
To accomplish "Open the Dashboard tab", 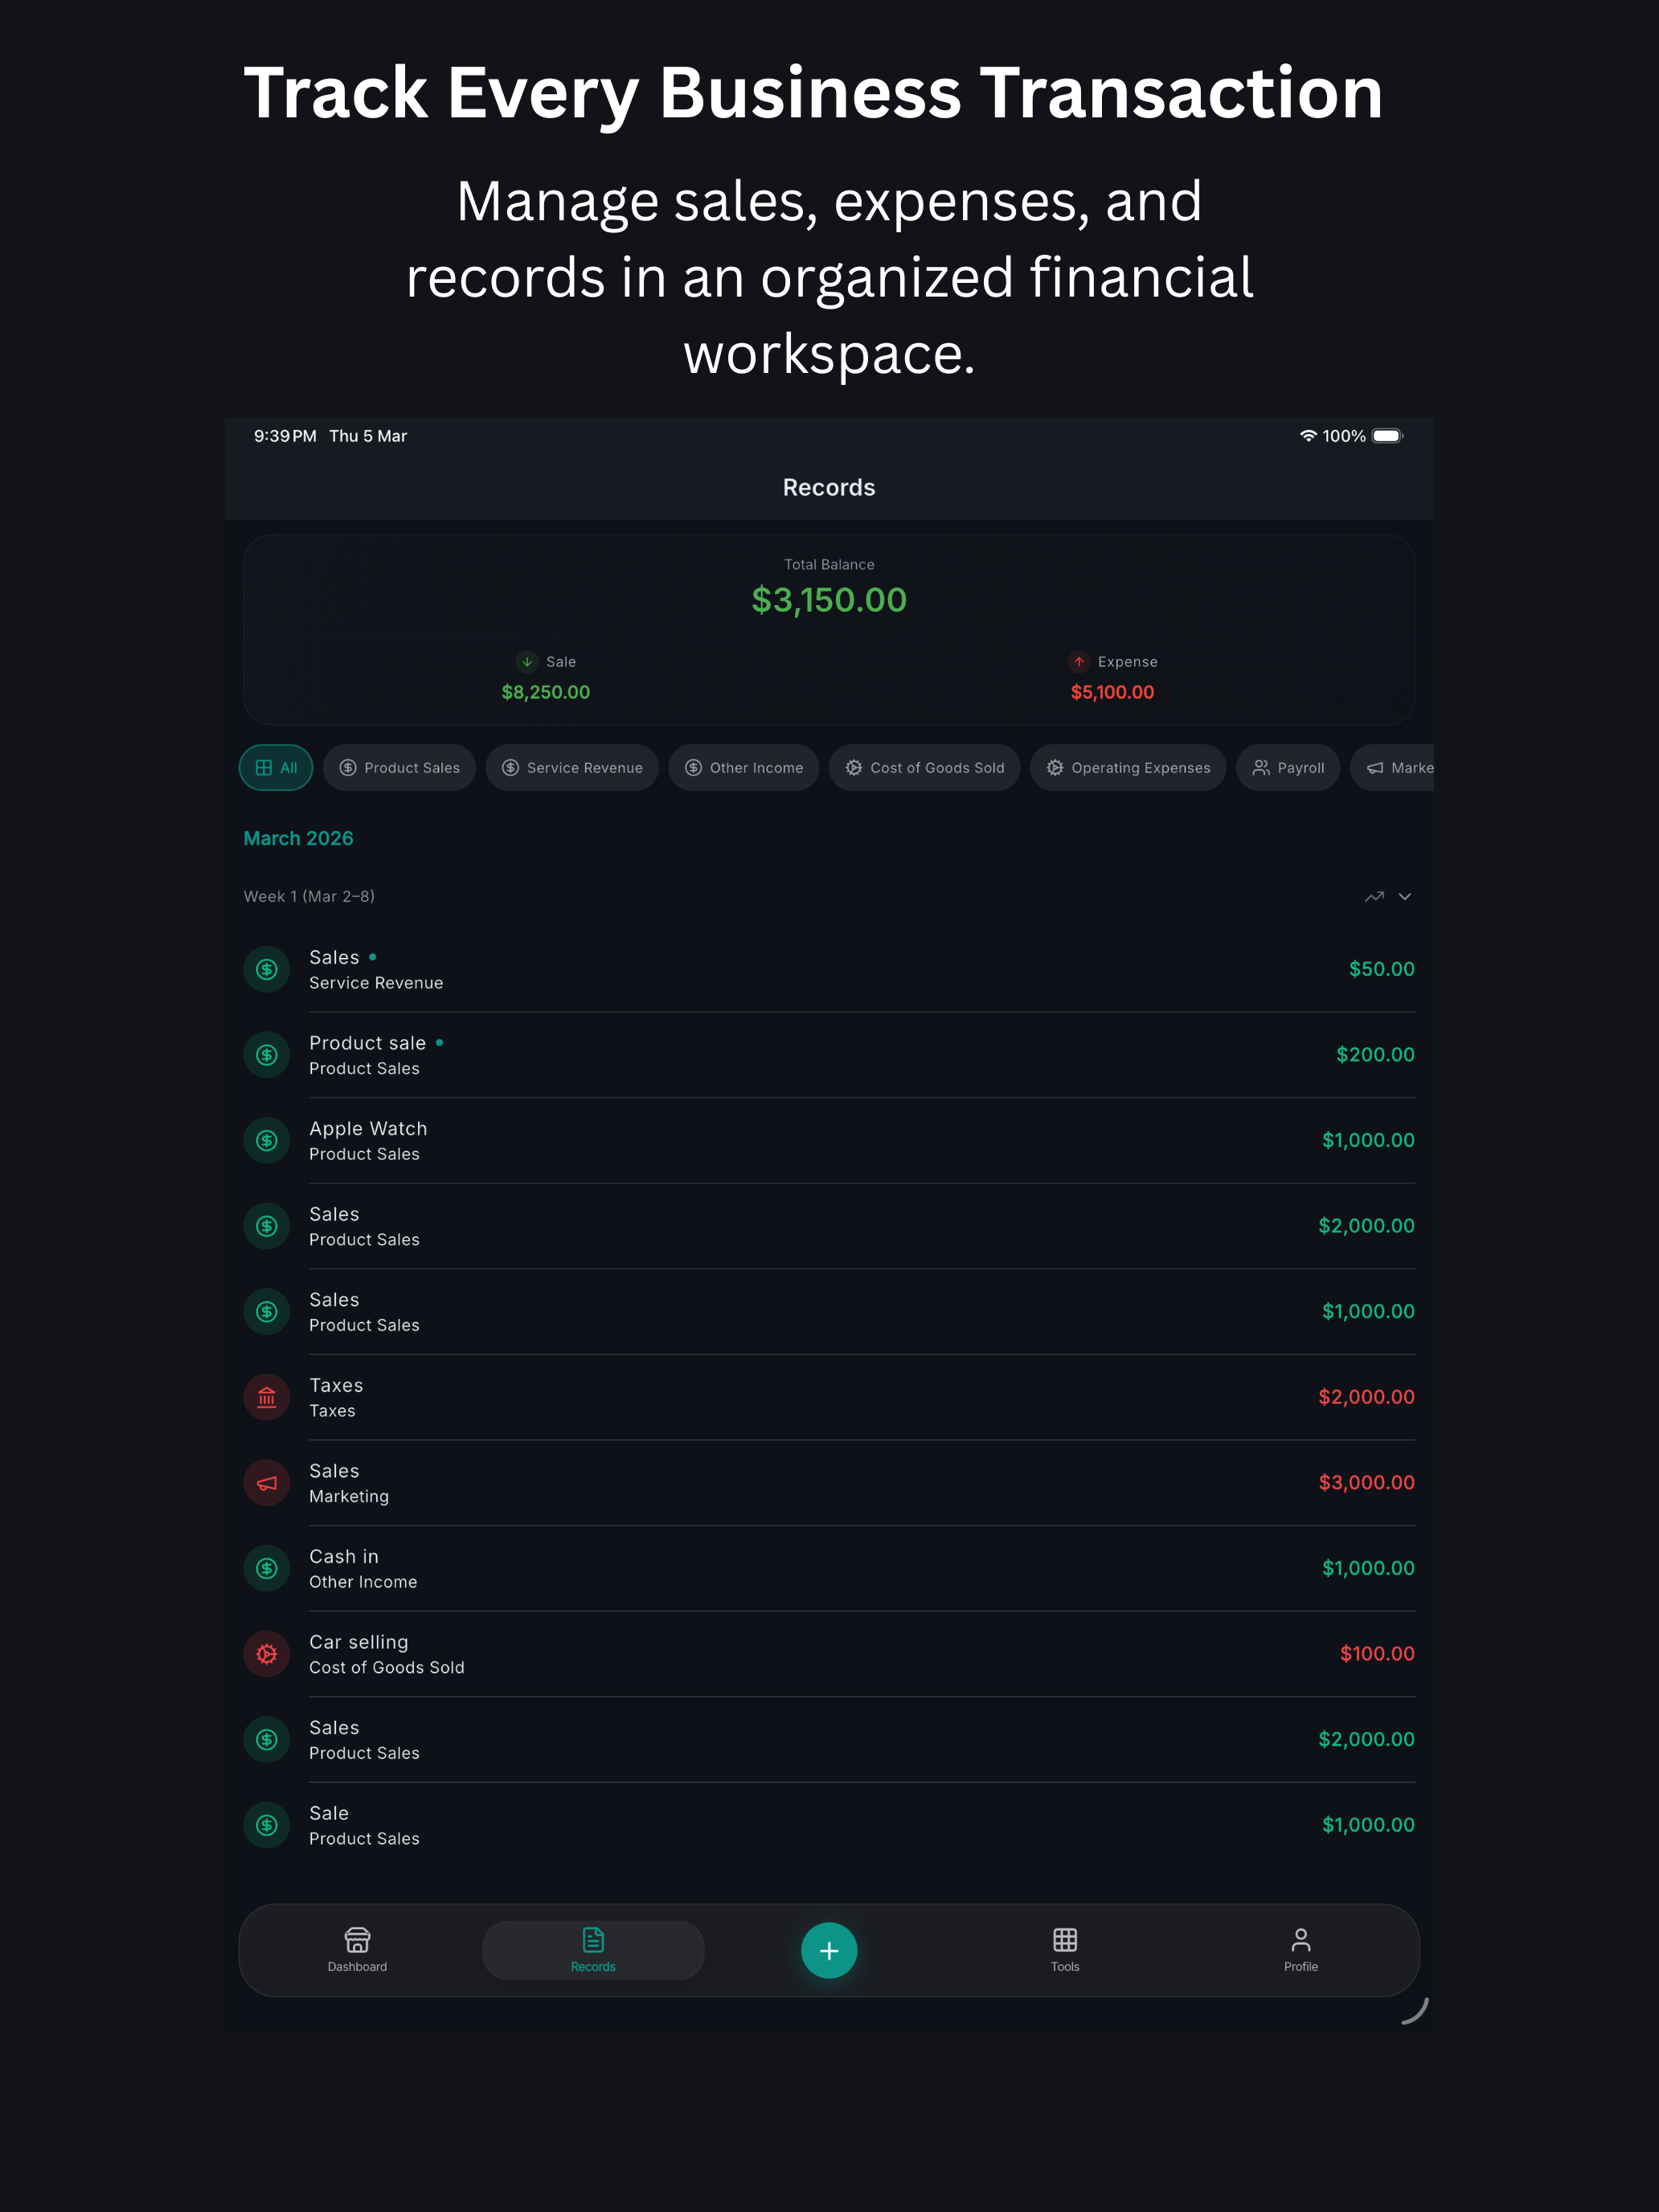I will pos(357,1949).
